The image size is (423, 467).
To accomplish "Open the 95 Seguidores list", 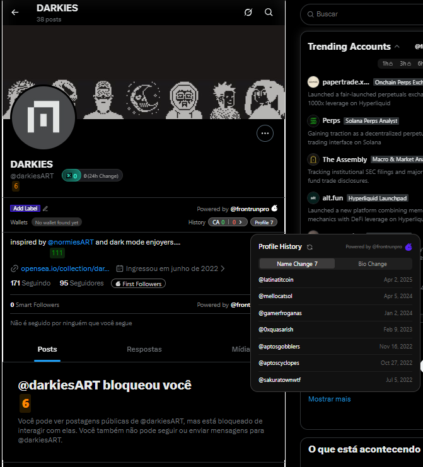I will coord(81,283).
